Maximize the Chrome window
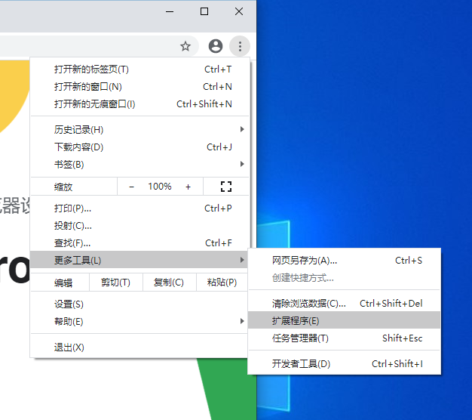This screenshot has width=472, height=420. coord(204,12)
